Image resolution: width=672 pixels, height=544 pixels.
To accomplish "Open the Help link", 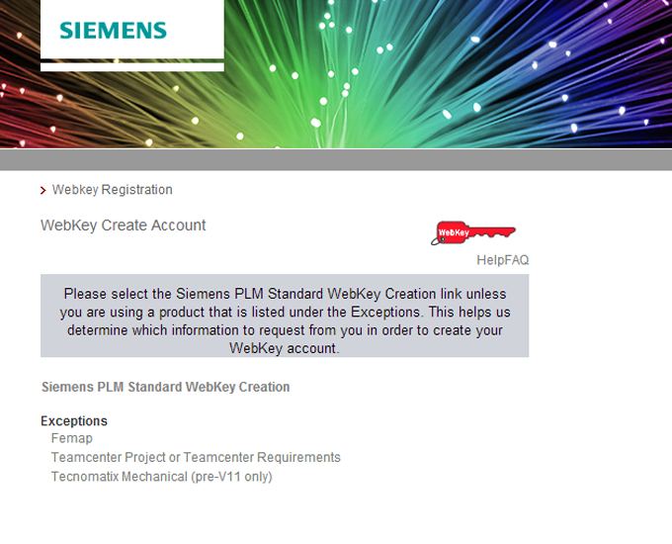I will (x=491, y=260).
